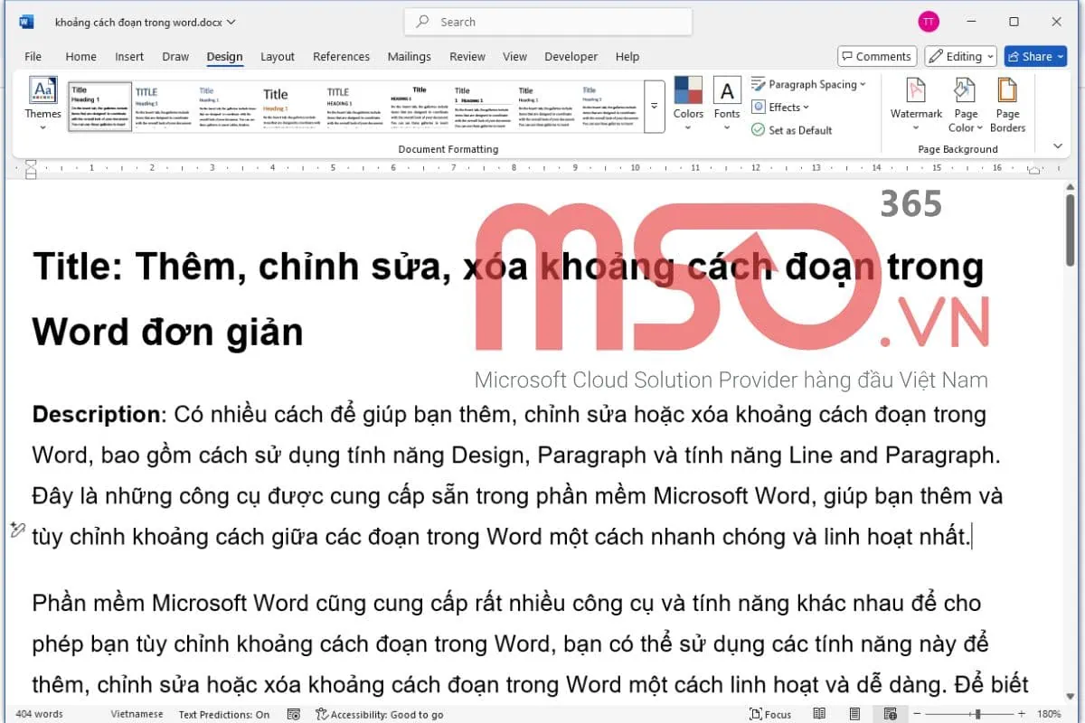Switch to Read Mode view in status bar
The image size is (1085, 723).
coord(819,714)
